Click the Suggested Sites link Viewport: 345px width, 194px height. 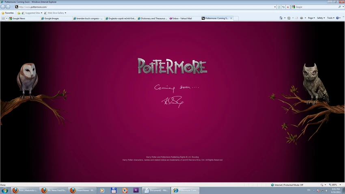click(x=32, y=13)
